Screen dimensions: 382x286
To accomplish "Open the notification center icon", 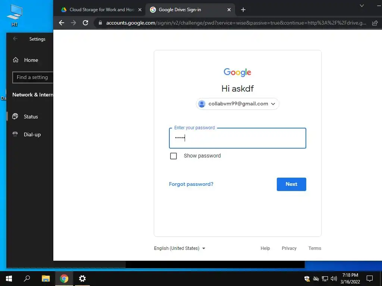I will click(x=370, y=279).
